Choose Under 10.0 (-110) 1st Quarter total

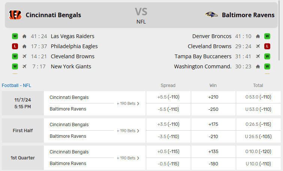pyautogui.click(x=258, y=164)
